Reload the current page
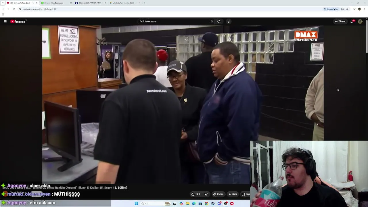The height and width of the screenshot is (207, 368). tap(14, 9)
